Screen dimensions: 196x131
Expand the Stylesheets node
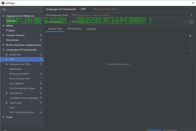pyautogui.click(x=7, y=93)
